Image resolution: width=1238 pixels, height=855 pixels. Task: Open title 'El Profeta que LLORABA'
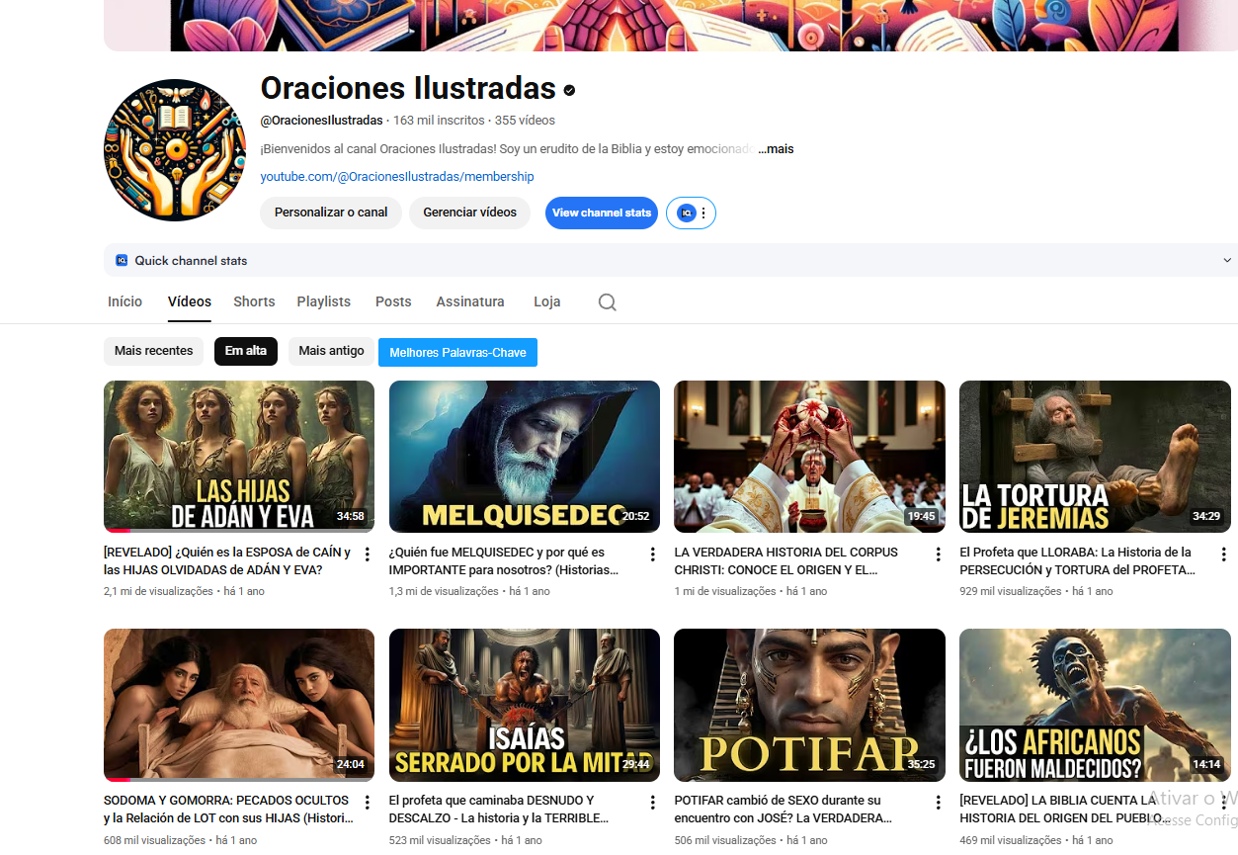[x=1077, y=561]
